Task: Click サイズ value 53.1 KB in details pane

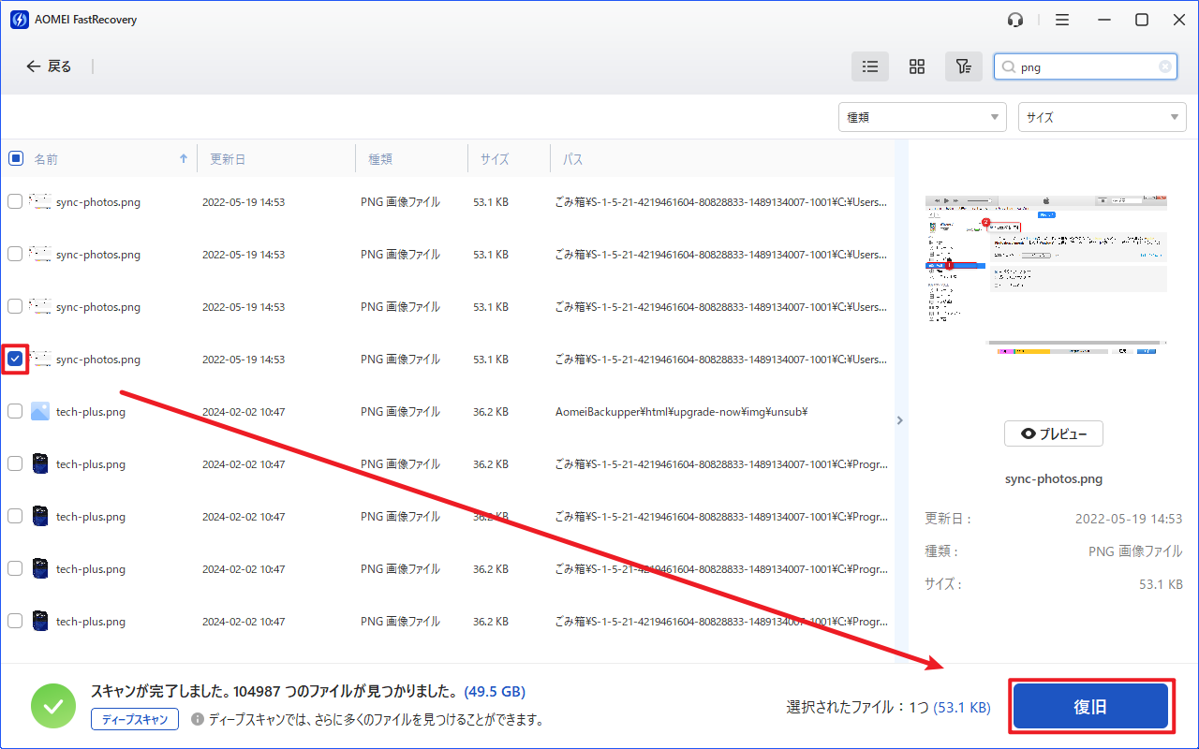Action: tap(1161, 584)
